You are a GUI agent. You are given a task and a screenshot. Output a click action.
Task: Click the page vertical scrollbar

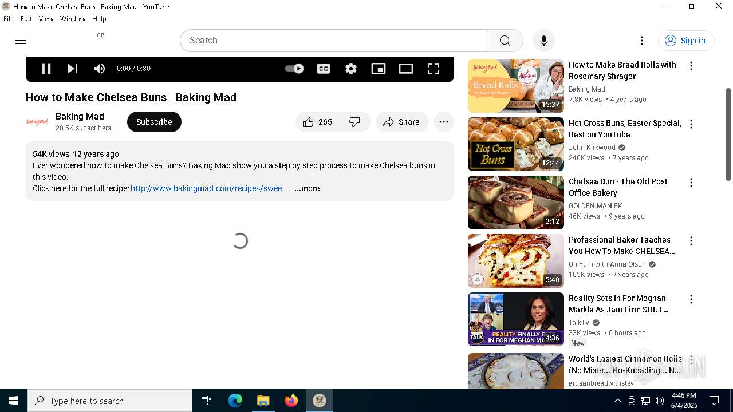(x=728, y=134)
